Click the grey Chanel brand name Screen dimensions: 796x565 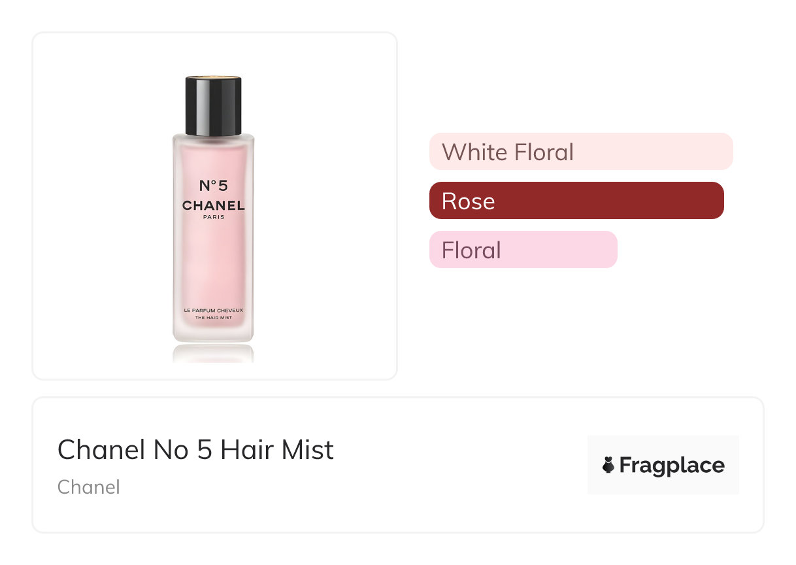[x=88, y=487]
